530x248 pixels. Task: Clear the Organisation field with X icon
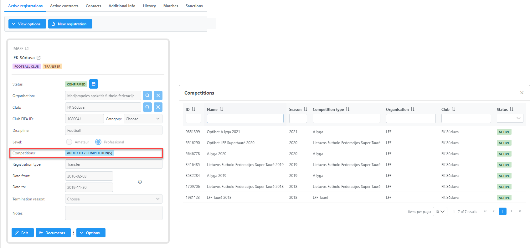pos(158,96)
